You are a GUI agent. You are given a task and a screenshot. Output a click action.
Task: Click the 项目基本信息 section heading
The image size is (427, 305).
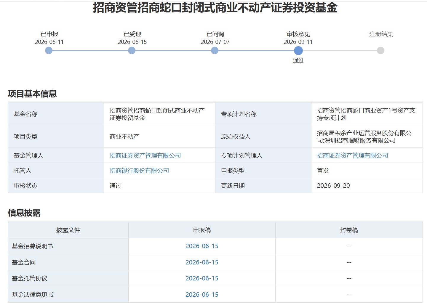tap(32, 94)
